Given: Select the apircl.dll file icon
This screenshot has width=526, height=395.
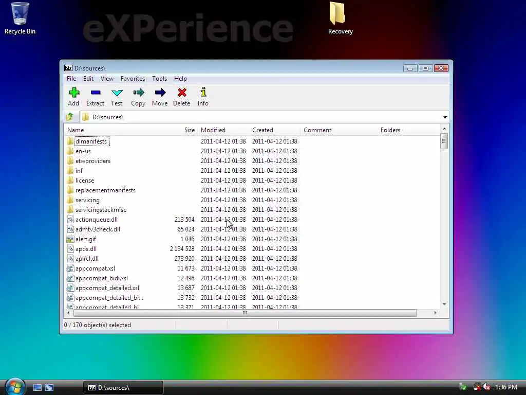Looking at the screenshot, I should (70, 259).
